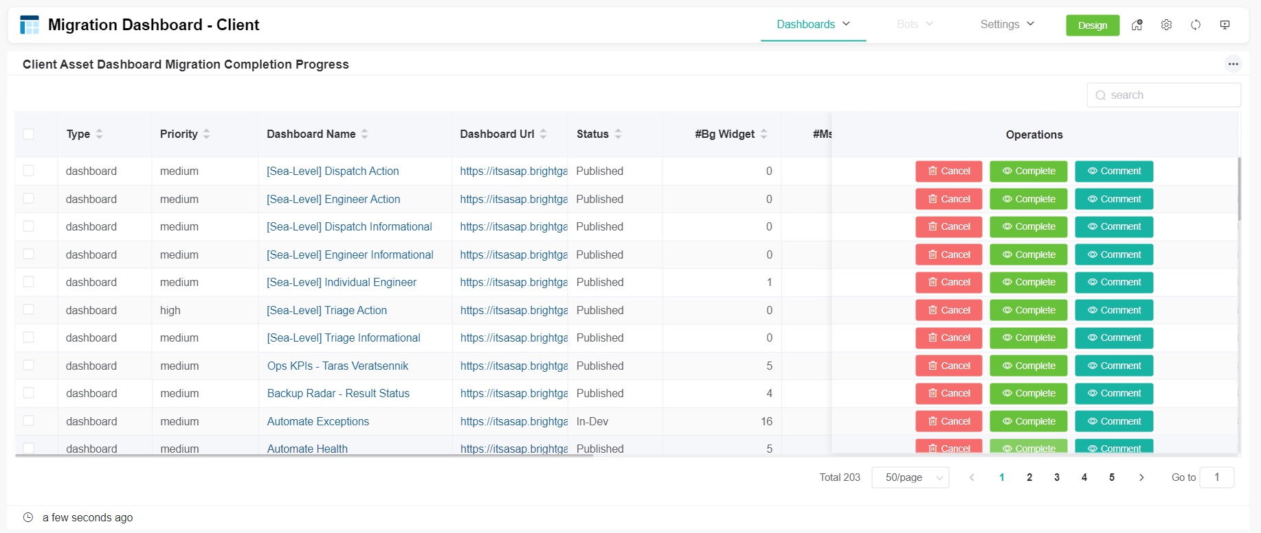Go to page 5
Viewport: 1261px width, 533px height.
coord(1112,477)
